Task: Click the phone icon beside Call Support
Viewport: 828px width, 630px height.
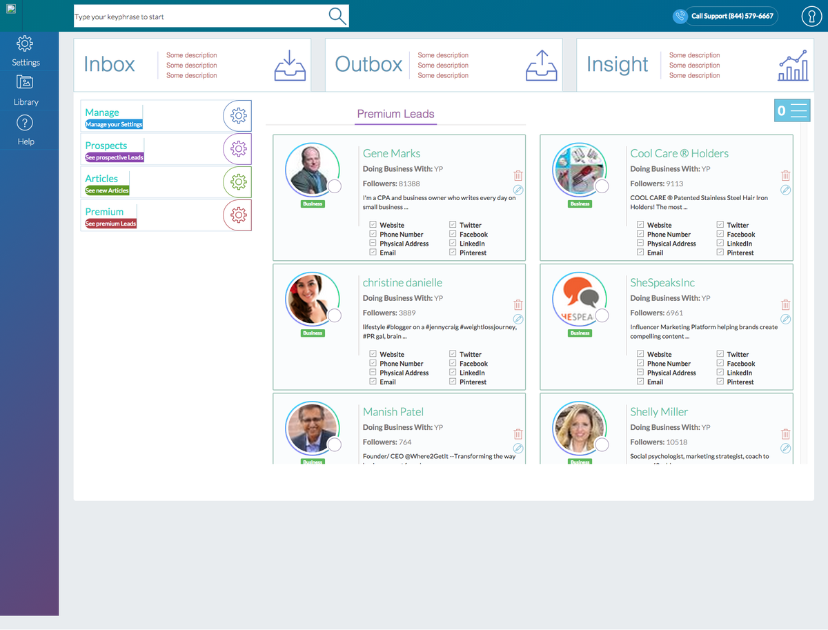Action: (680, 16)
